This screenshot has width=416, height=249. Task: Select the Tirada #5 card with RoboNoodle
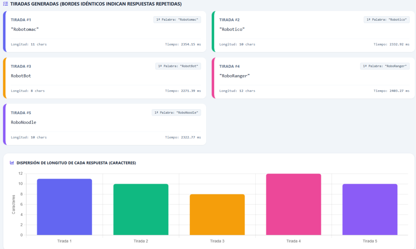click(x=104, y=124)
